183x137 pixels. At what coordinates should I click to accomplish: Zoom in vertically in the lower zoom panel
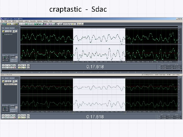pos(28,116)
